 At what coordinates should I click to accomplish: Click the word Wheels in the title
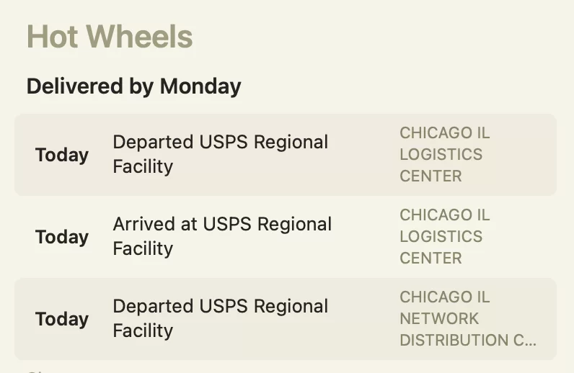point(139,37)
